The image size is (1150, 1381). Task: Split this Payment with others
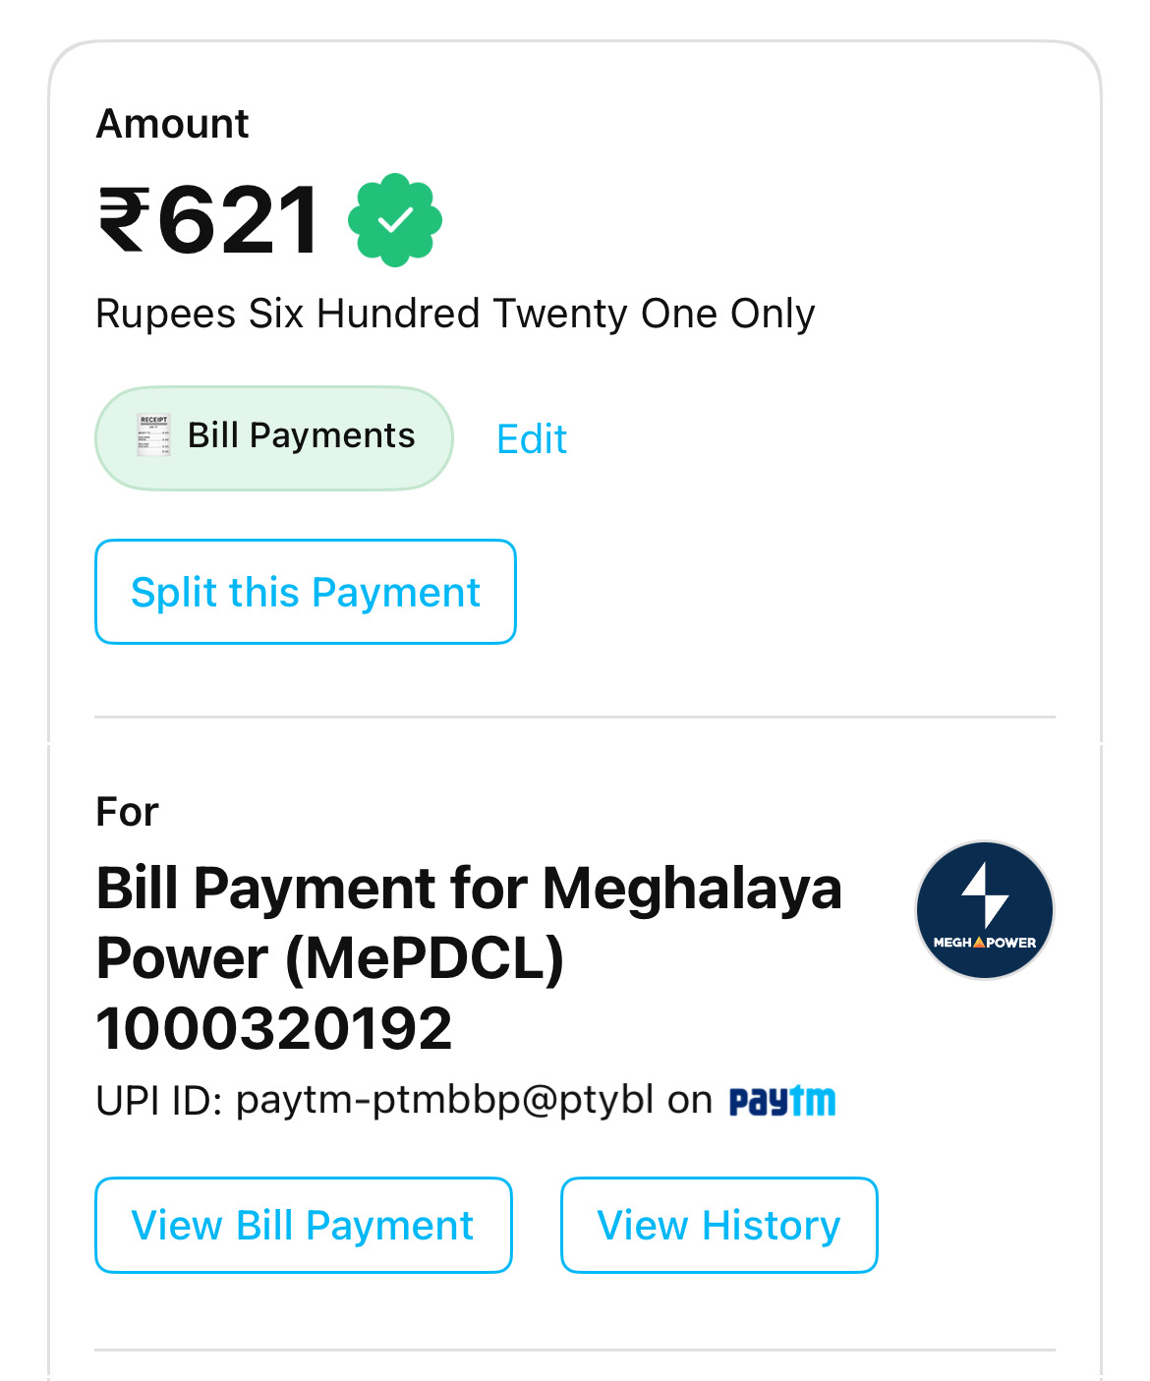coord(306,592)
